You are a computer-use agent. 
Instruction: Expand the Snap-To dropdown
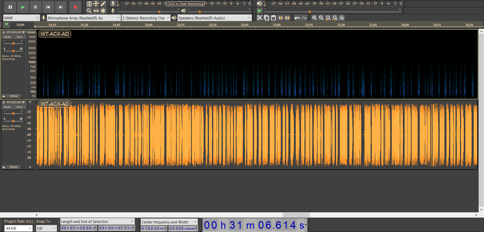click(46, 228)
